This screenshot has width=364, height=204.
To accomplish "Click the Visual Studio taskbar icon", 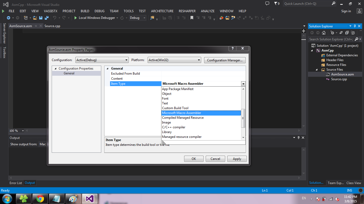I will tap(90, 199).
